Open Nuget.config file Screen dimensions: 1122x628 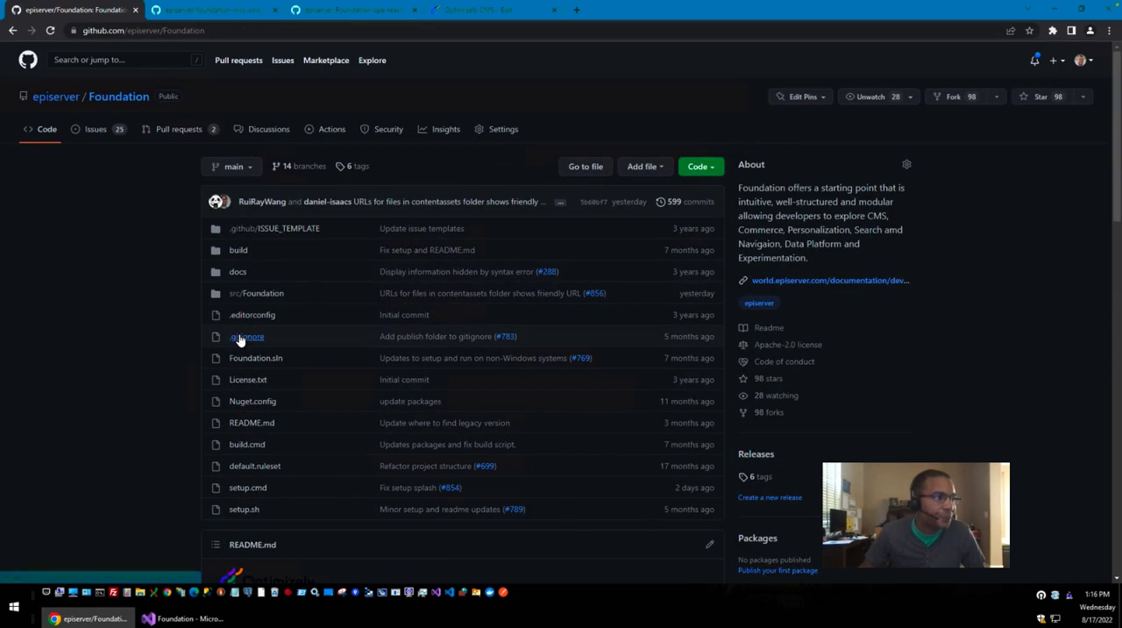point(252,402)
